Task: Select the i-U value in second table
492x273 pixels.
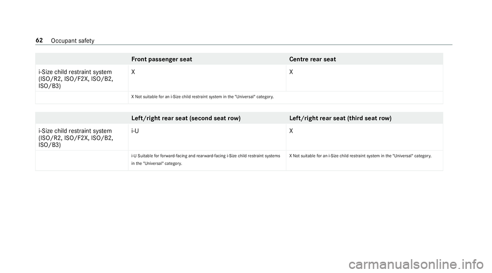Action: click(135, 131)
